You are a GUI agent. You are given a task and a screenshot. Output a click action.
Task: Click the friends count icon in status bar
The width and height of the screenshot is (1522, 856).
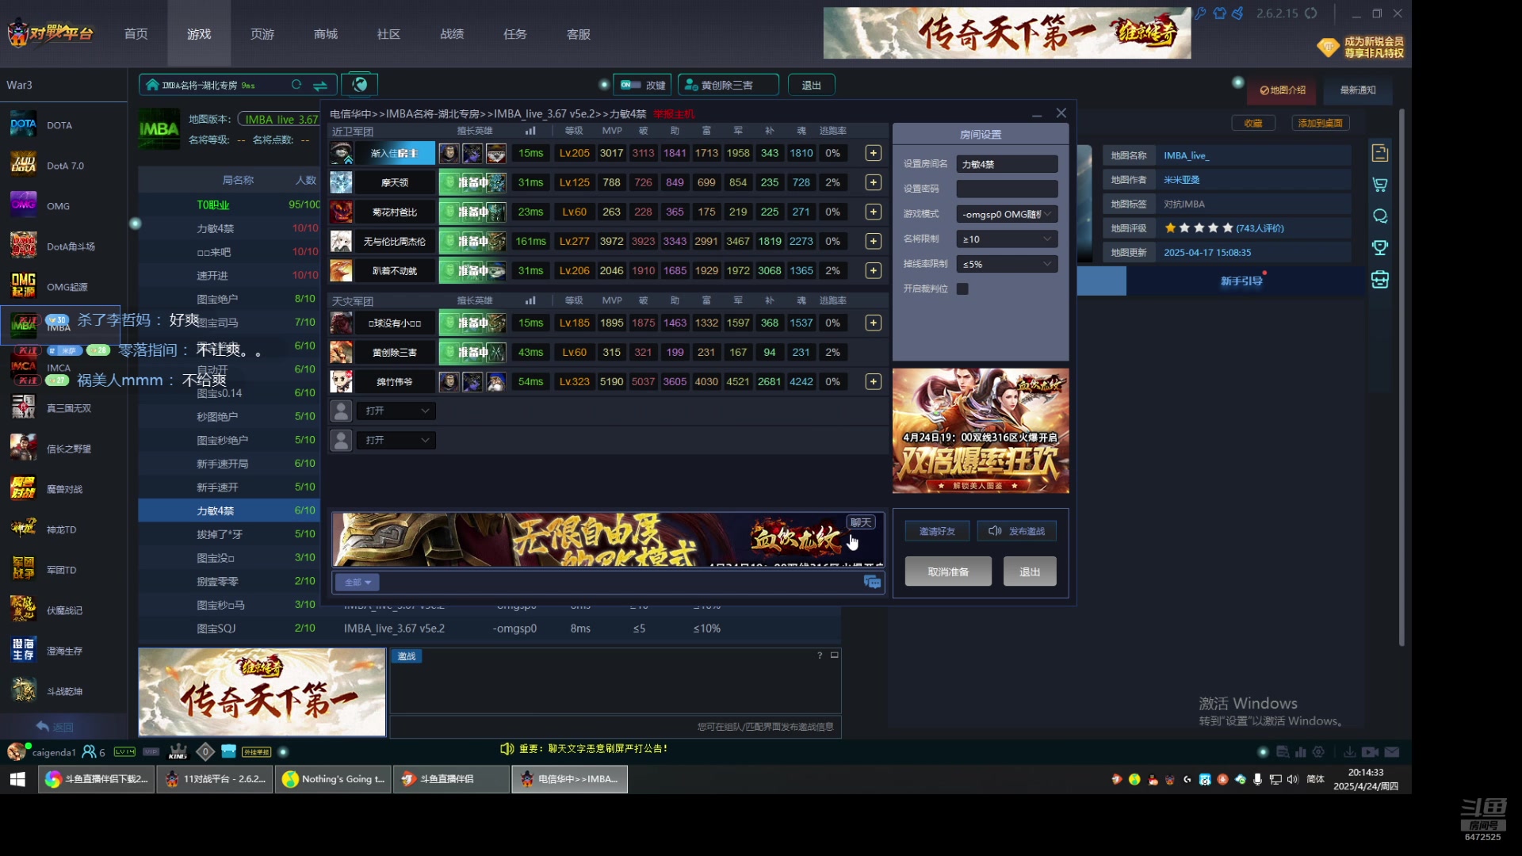click(x=94, y=751)
